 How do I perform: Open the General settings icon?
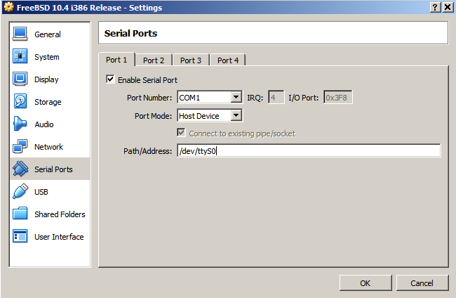point(20,34)
